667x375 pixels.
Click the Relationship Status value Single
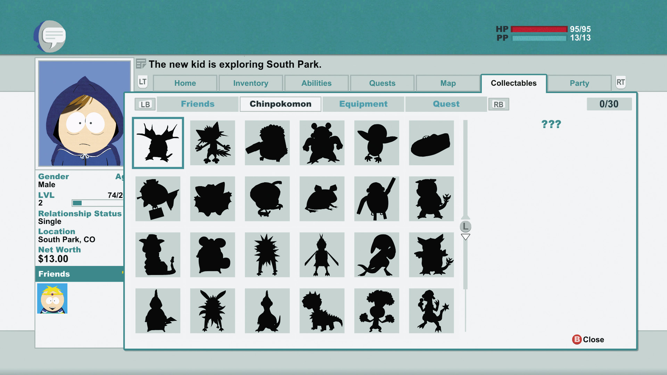click(x=50, y=222)
